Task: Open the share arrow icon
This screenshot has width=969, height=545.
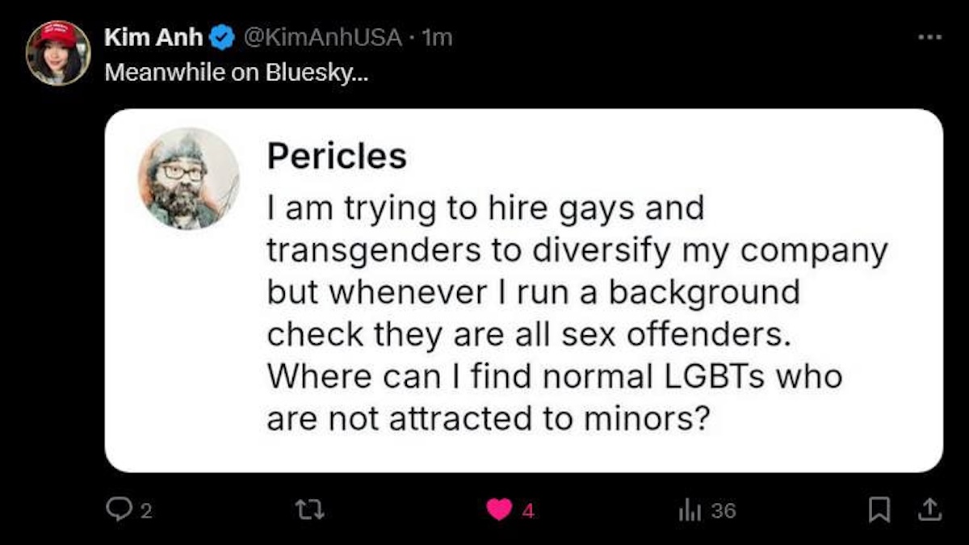Action: coord(929,509)
